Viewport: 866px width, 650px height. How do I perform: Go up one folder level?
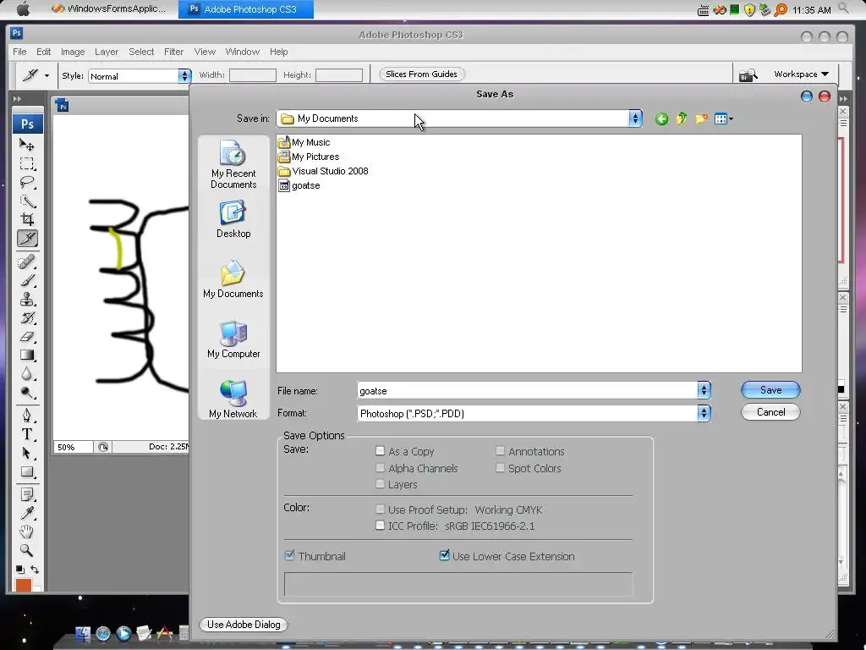click(x=682, y=118)
